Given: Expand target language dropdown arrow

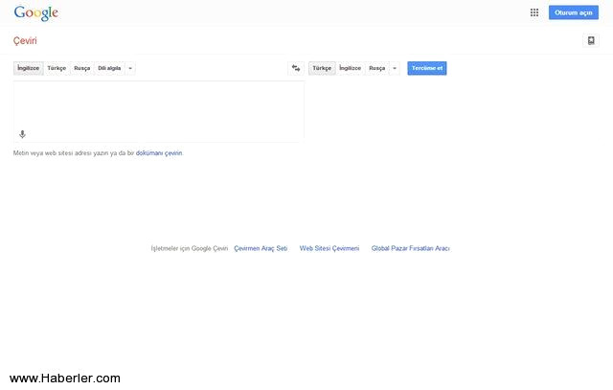Looking at the screenshot, I should [395, 68].
